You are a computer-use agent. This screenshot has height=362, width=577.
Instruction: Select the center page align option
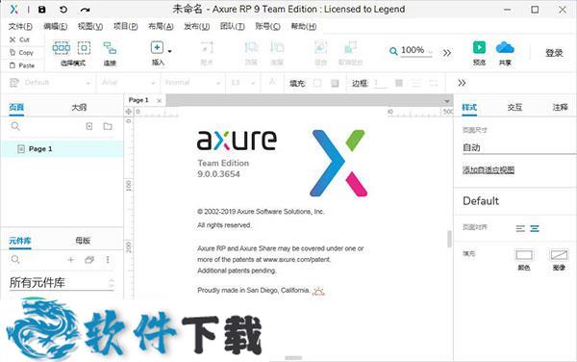coord(535,229)
